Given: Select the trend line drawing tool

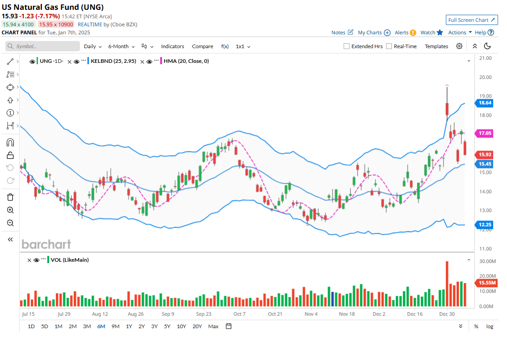Looking at the screenshot, I should (10, 62).
